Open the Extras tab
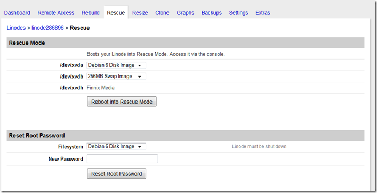 coord(263,13)
